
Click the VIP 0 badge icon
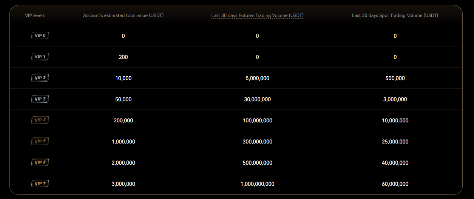tap(40, 36)
